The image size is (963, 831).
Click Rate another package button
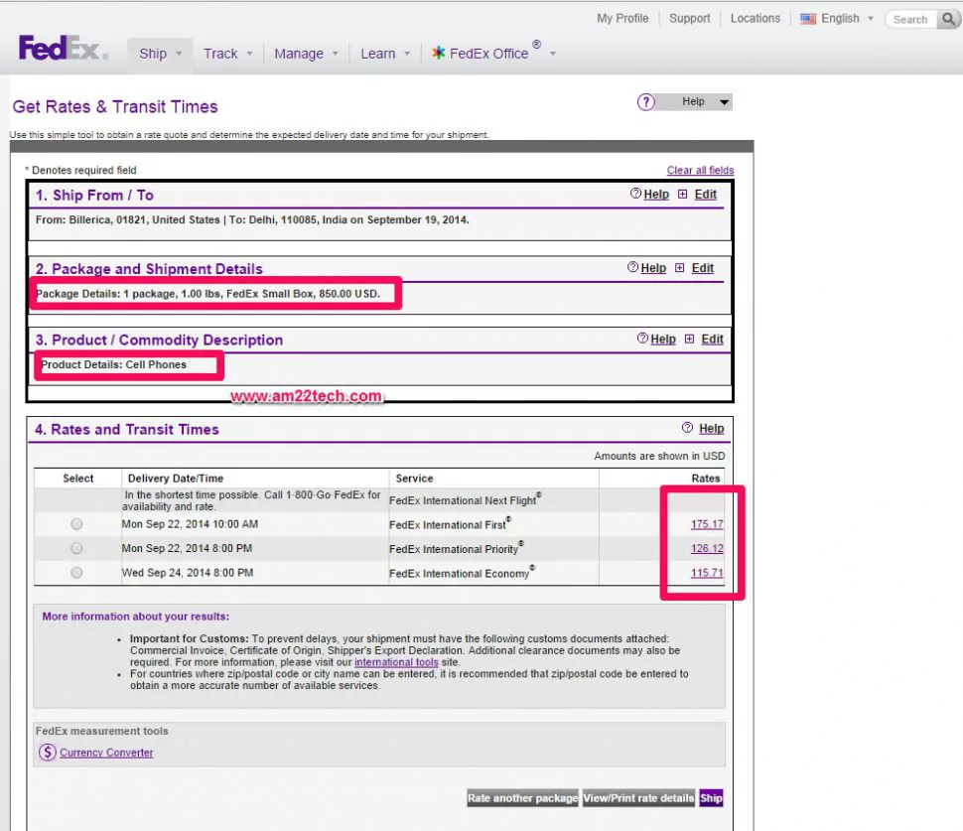(522, 798)
